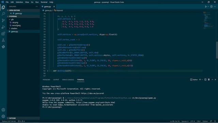This screenshot has width=218, height=123.
Task: Create a new terminal with plus icon
Action: click(x=200, y=80)
